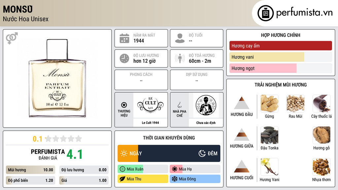Select the Gừng ingredient thumbnail
338x190 pixels.
pyautogui.click(x=269, y=104)
